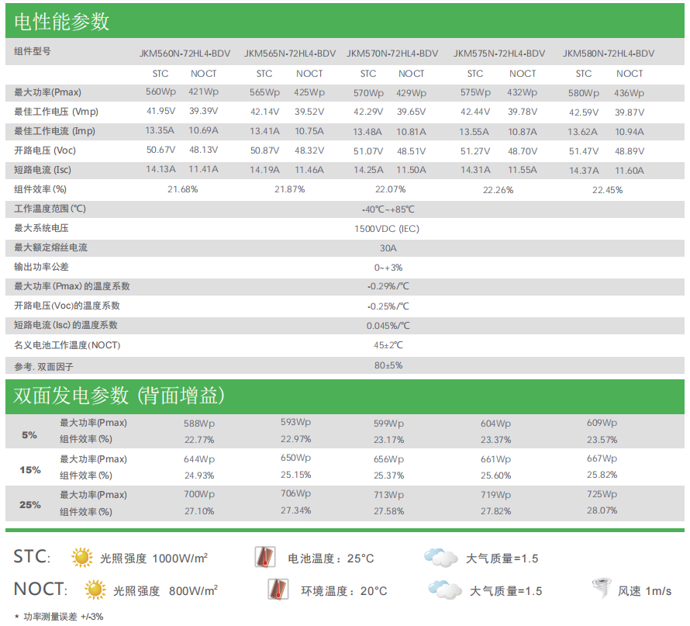Select model JKM565N-72HL4-BDV column heading
The width and height of the screenshot is (690, 626).
[x=289, y=54]
